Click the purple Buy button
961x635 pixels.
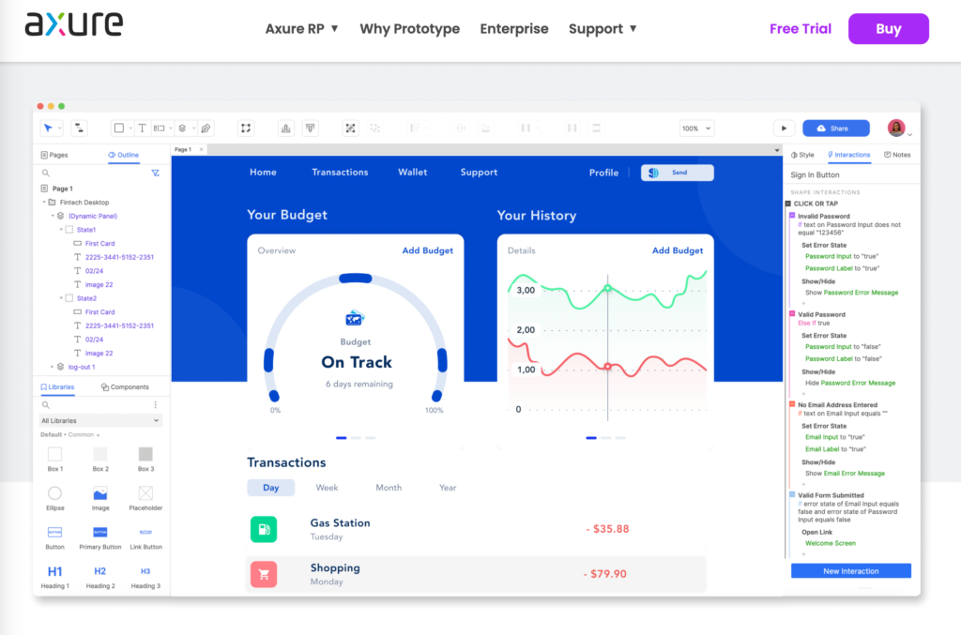click(x=888, y=29)
